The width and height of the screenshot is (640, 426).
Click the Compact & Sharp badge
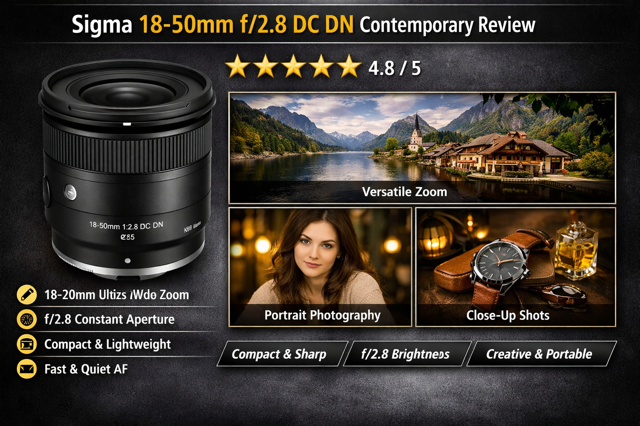point(282,354)
